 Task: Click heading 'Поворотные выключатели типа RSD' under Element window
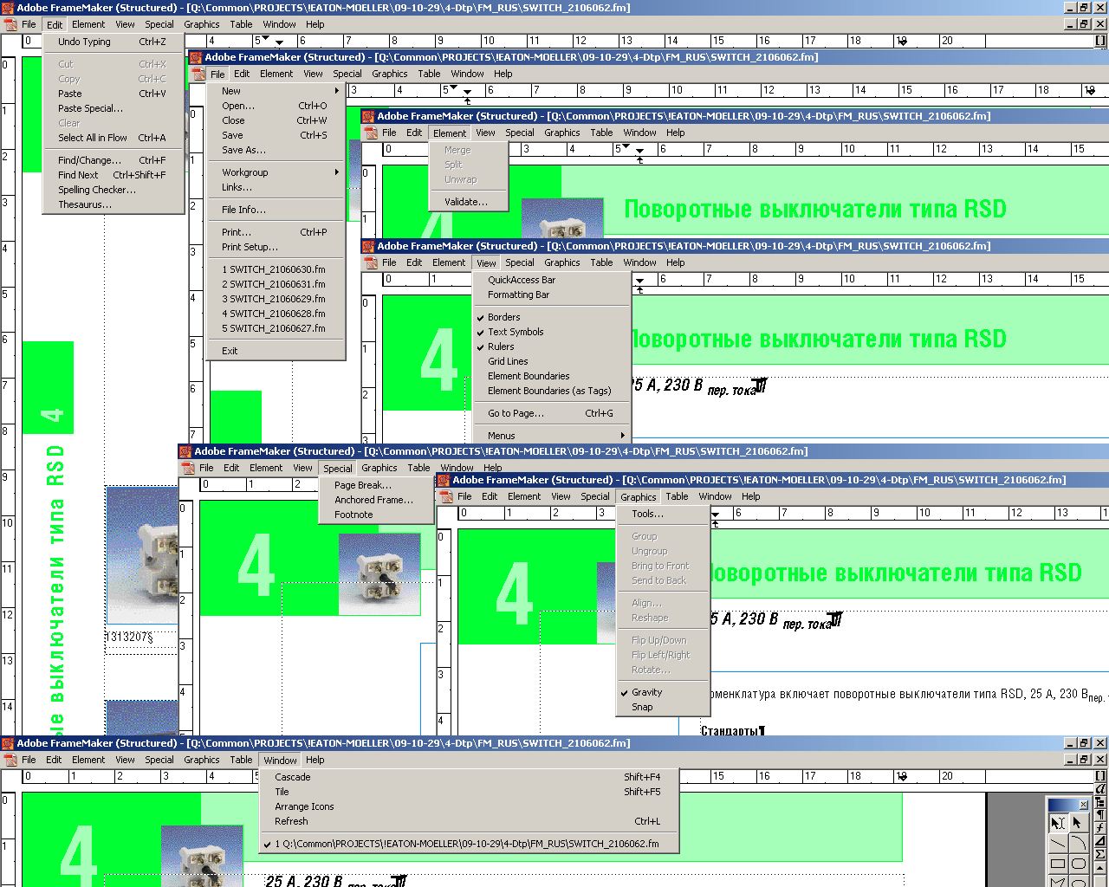point(815,209)
